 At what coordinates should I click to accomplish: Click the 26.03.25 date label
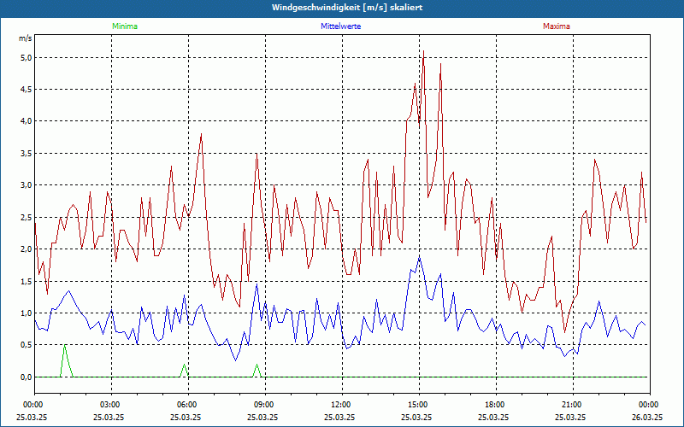coord(647,417)
